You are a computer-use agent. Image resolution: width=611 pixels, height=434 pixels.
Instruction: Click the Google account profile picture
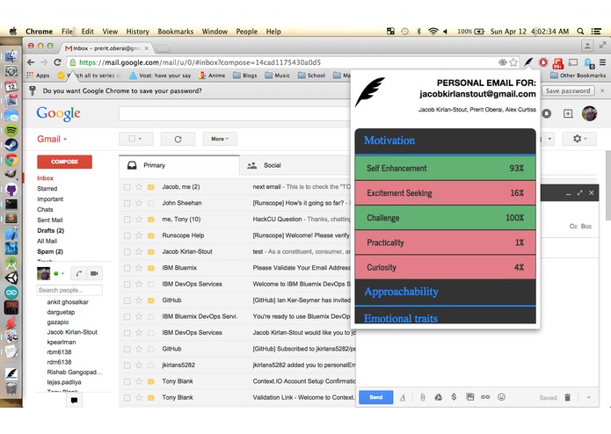point(589,113)
